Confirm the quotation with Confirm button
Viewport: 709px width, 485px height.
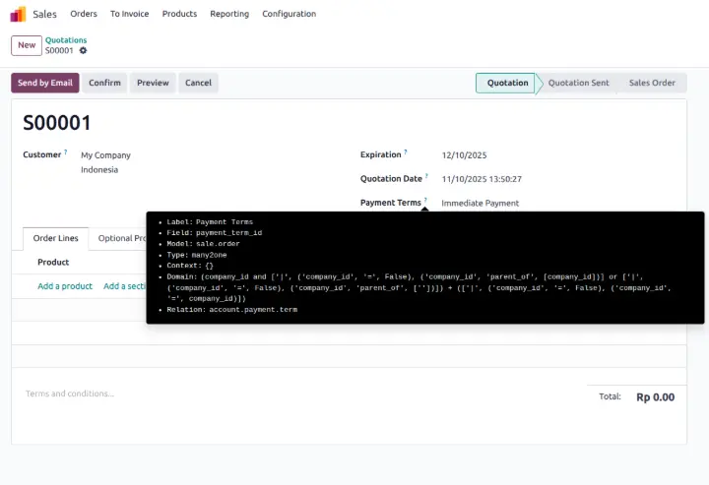(x=104, y=83)
